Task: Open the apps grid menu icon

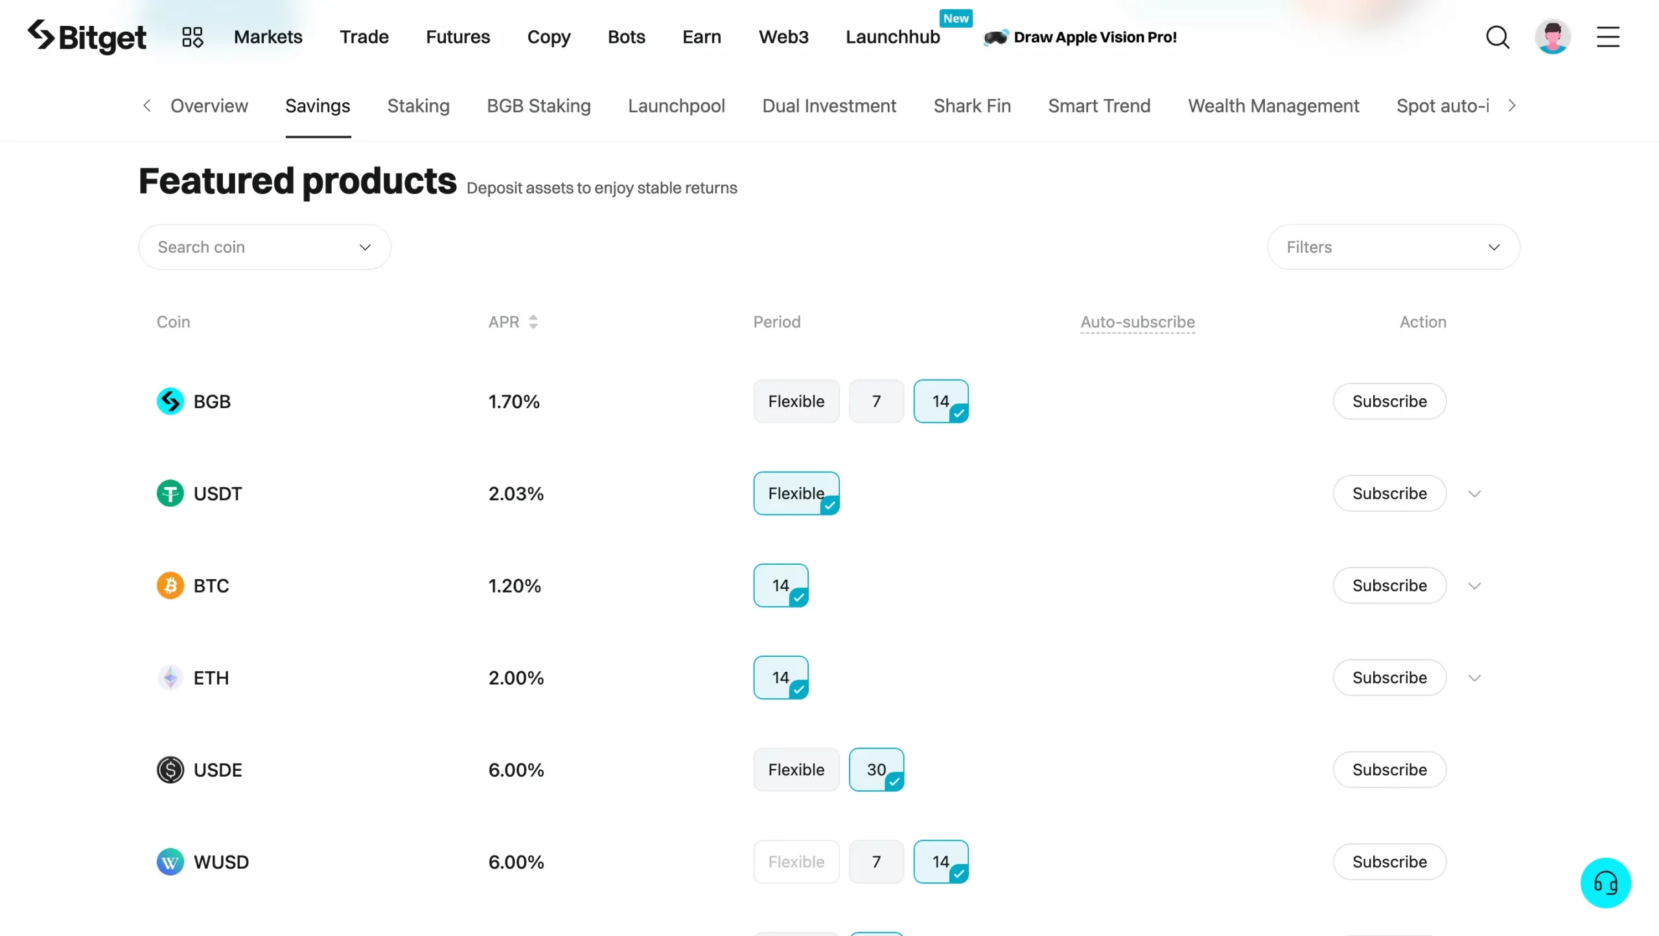Action: click(192, 37)
